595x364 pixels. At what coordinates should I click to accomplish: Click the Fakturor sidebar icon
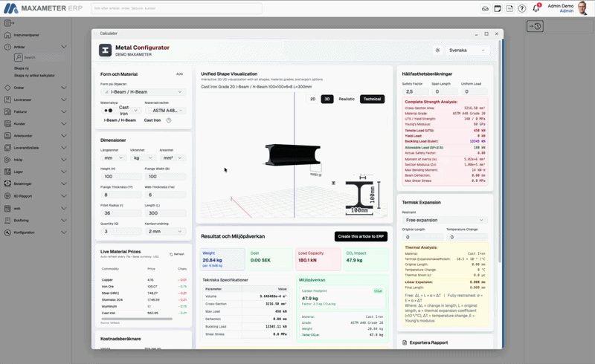(7, 111)
